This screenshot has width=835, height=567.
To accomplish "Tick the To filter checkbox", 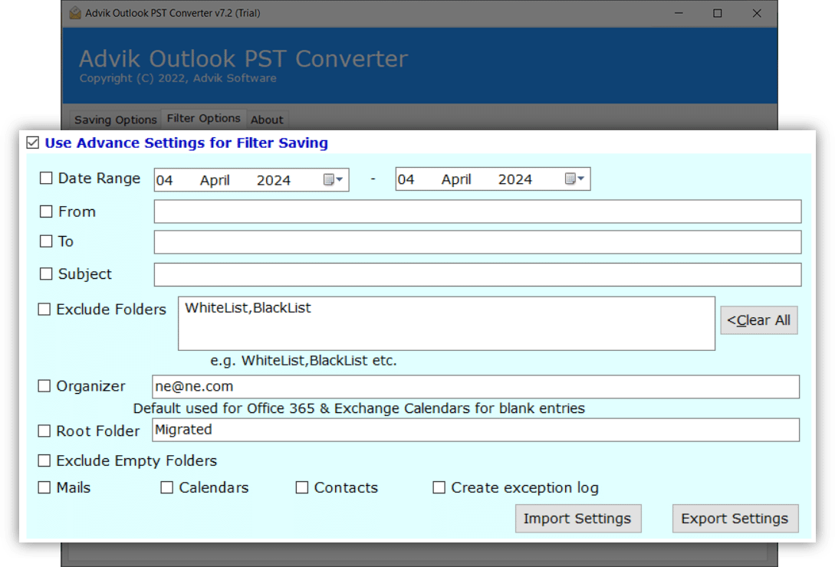I will pyautogui.click(x=46, y=241).
